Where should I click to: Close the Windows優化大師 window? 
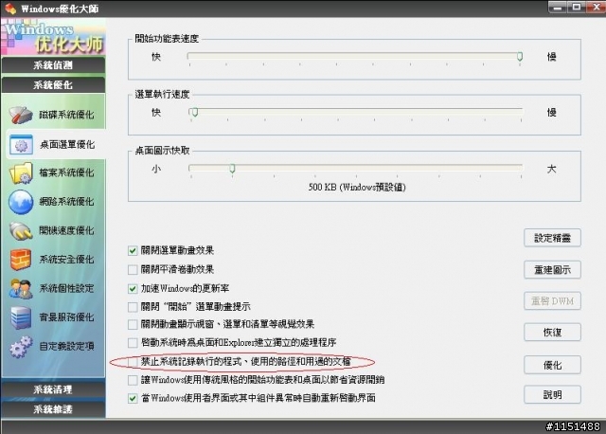point(596,8)
